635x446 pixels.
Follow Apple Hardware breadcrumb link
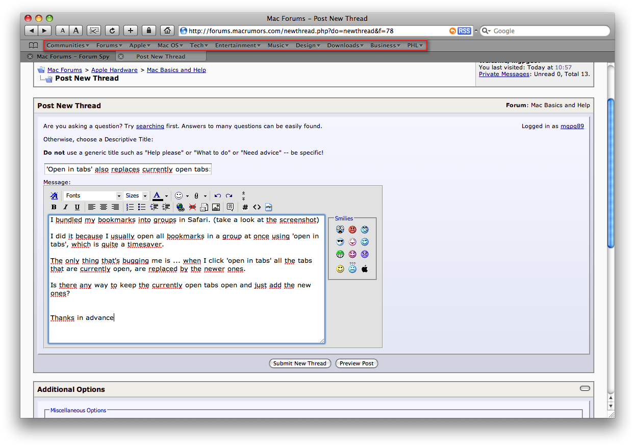(x=114, y=70)
